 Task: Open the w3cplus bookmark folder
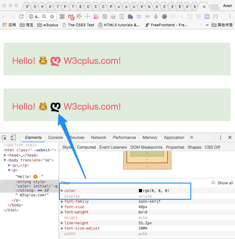[x=47, y=25]
